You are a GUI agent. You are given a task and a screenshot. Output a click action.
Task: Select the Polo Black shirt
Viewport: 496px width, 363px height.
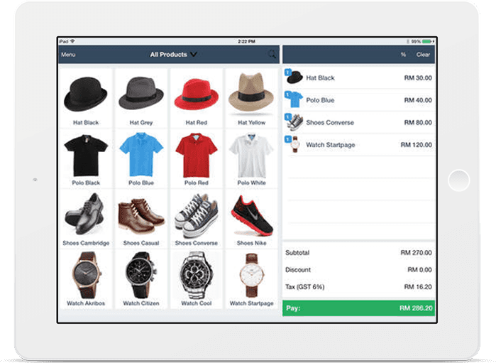(86, 158)
